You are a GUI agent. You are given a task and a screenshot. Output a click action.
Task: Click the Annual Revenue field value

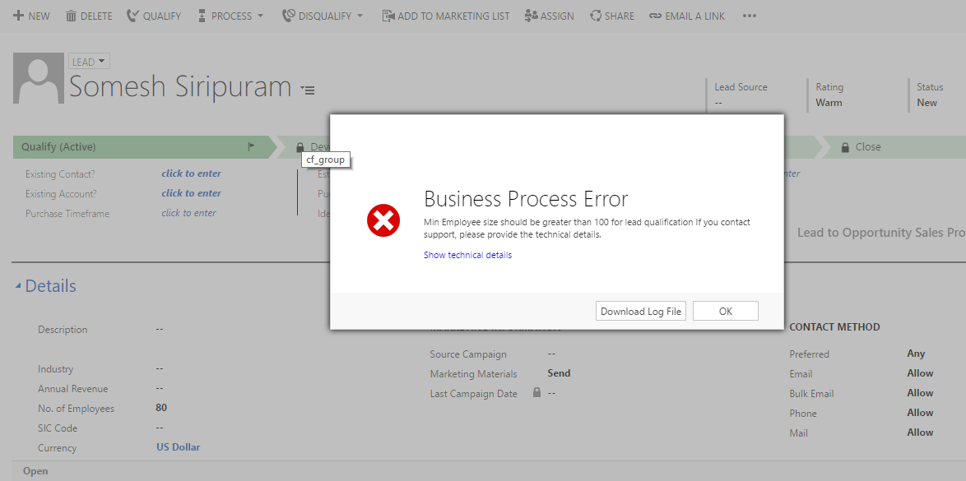coord(160,388)
